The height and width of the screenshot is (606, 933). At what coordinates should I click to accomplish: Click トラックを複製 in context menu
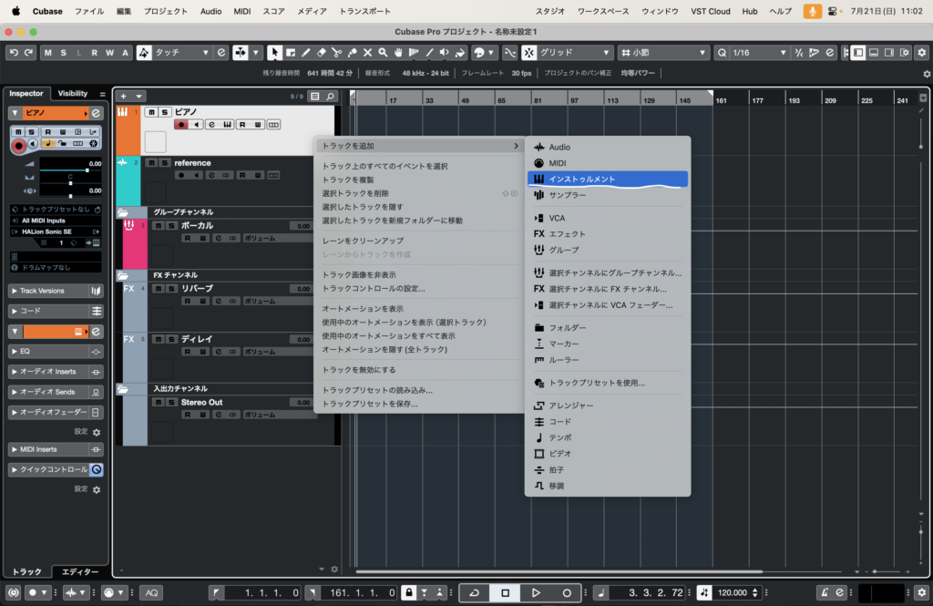[347, 180]
